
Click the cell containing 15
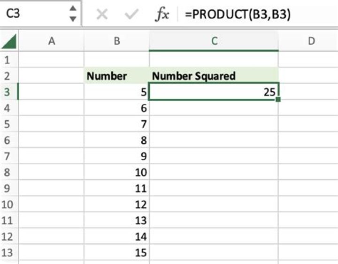pyautogui.click(x=116, y=253)
